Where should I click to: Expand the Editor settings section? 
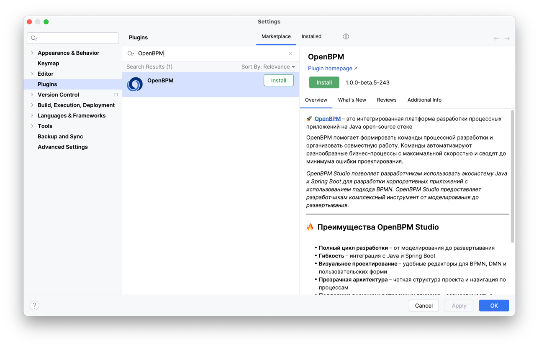32,74
